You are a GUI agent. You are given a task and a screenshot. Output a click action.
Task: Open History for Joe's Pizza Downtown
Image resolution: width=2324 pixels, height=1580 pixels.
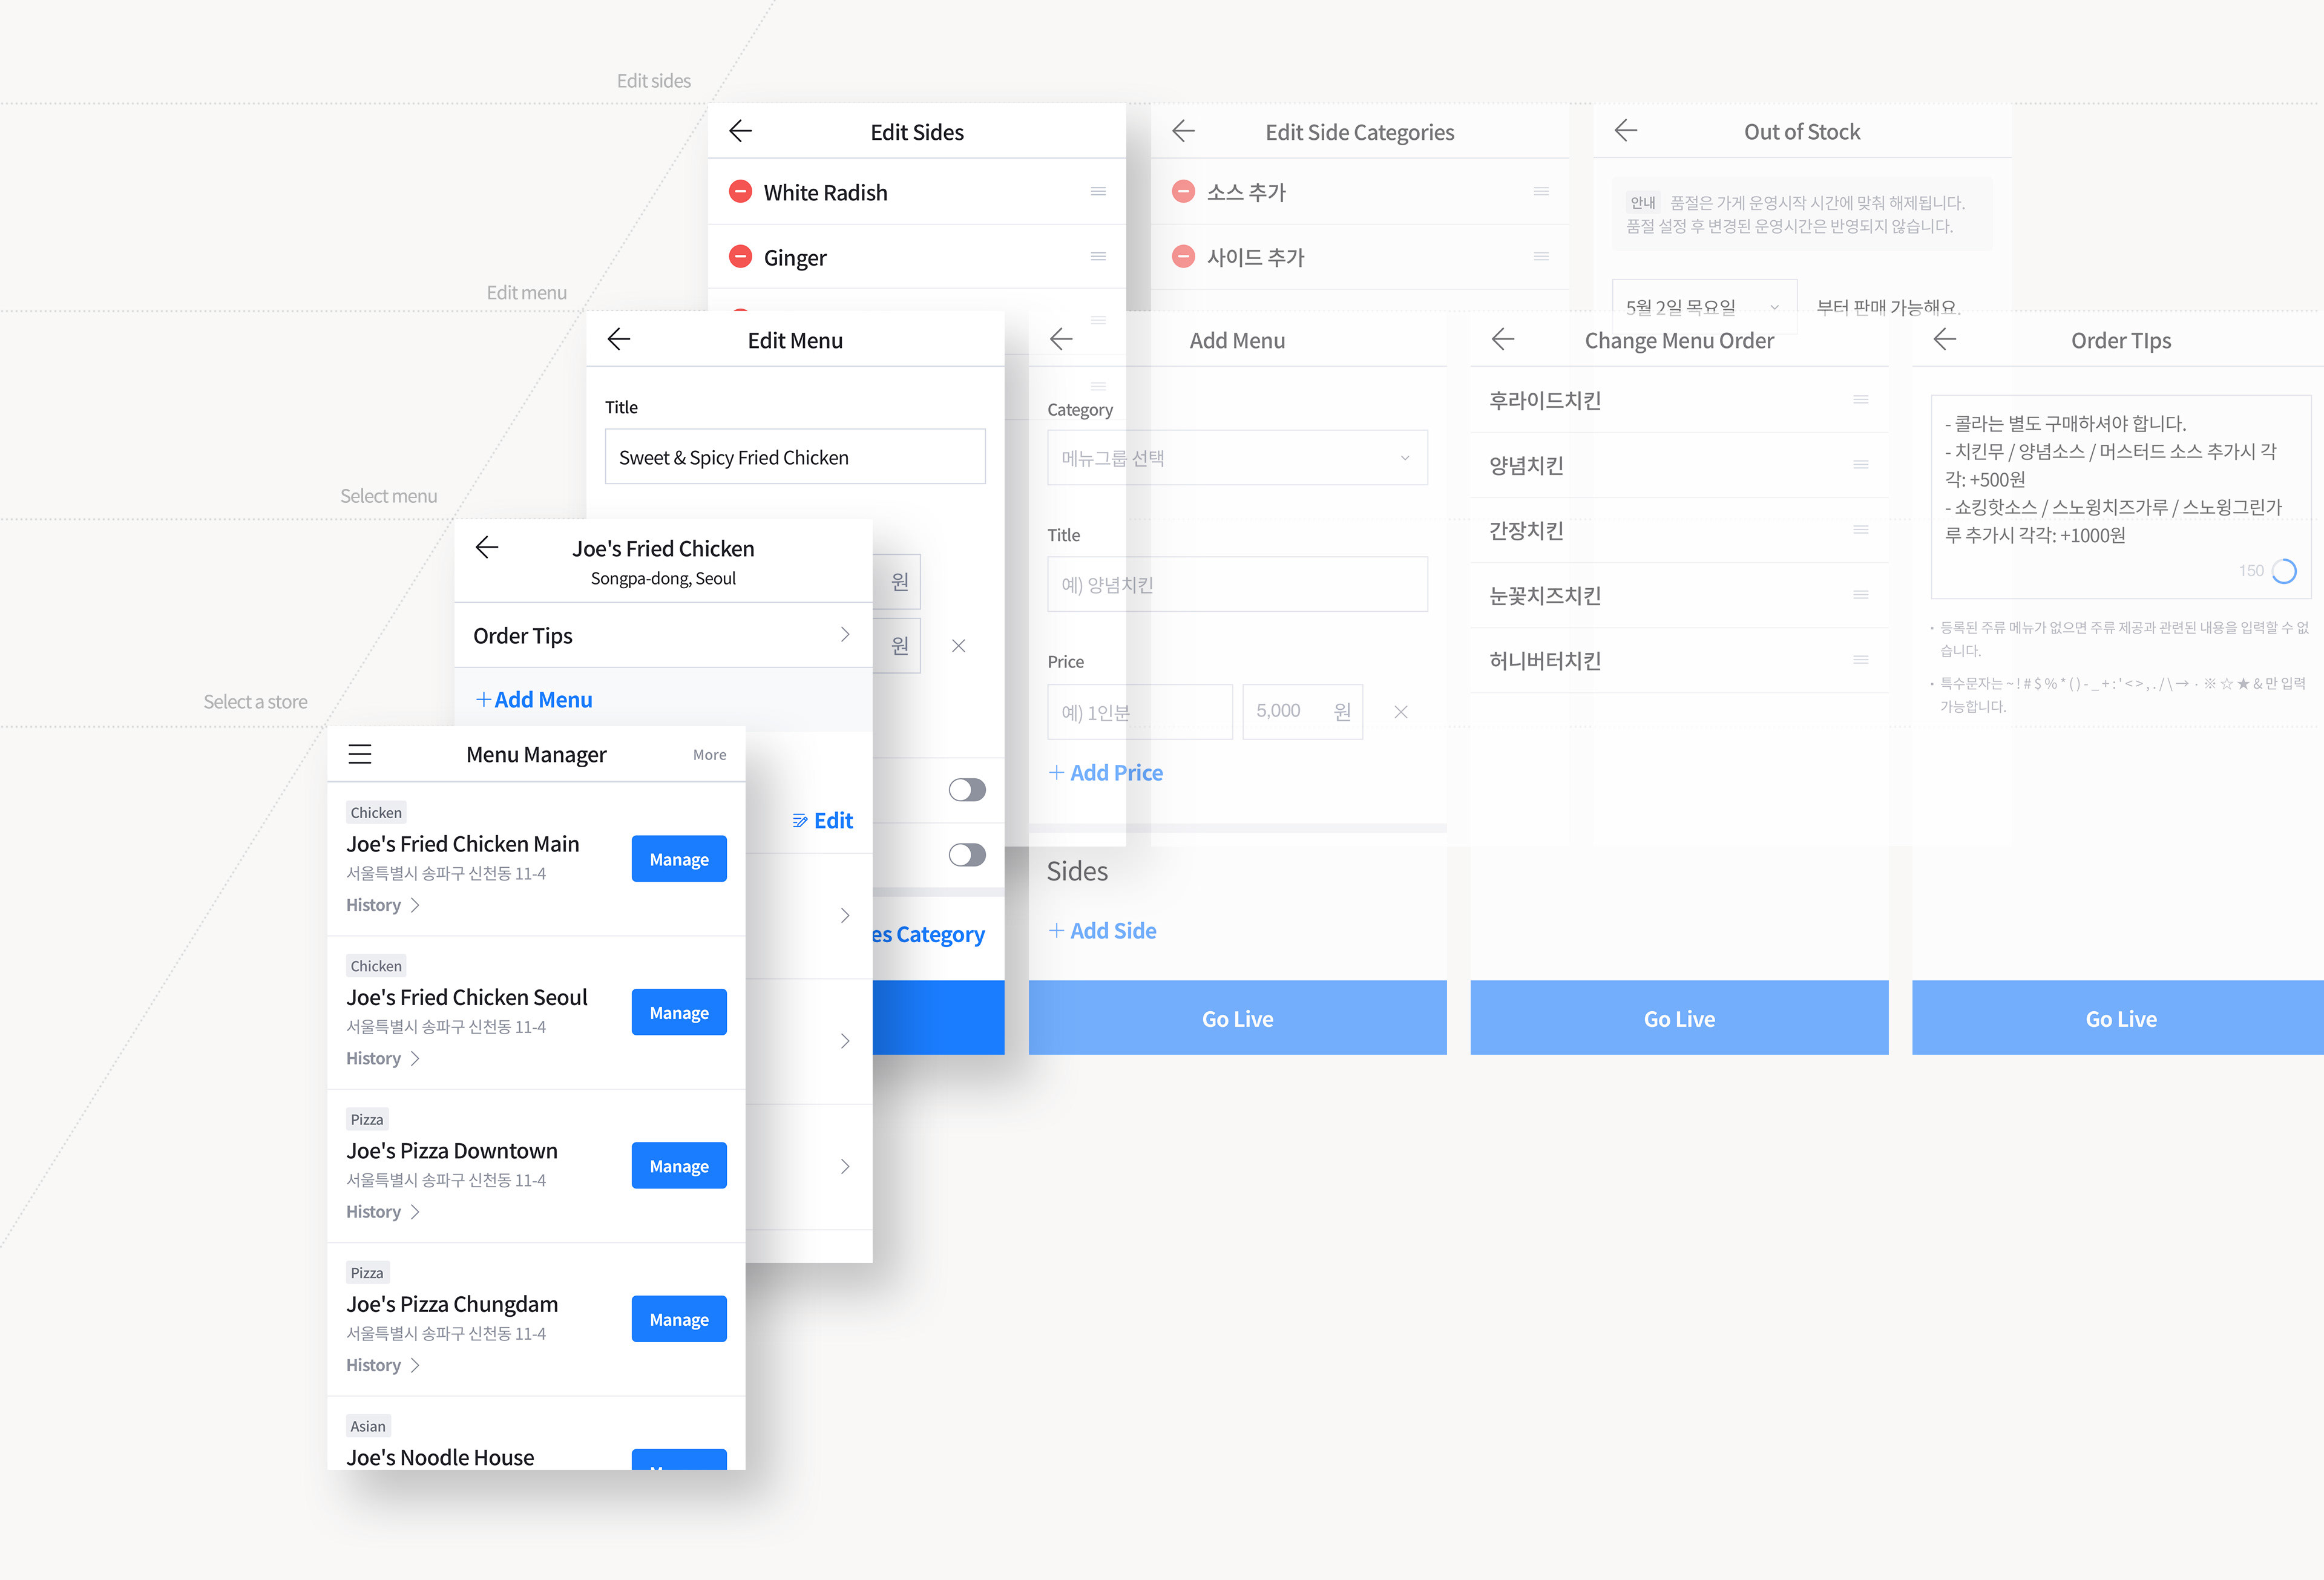(x=383, y=1212)
